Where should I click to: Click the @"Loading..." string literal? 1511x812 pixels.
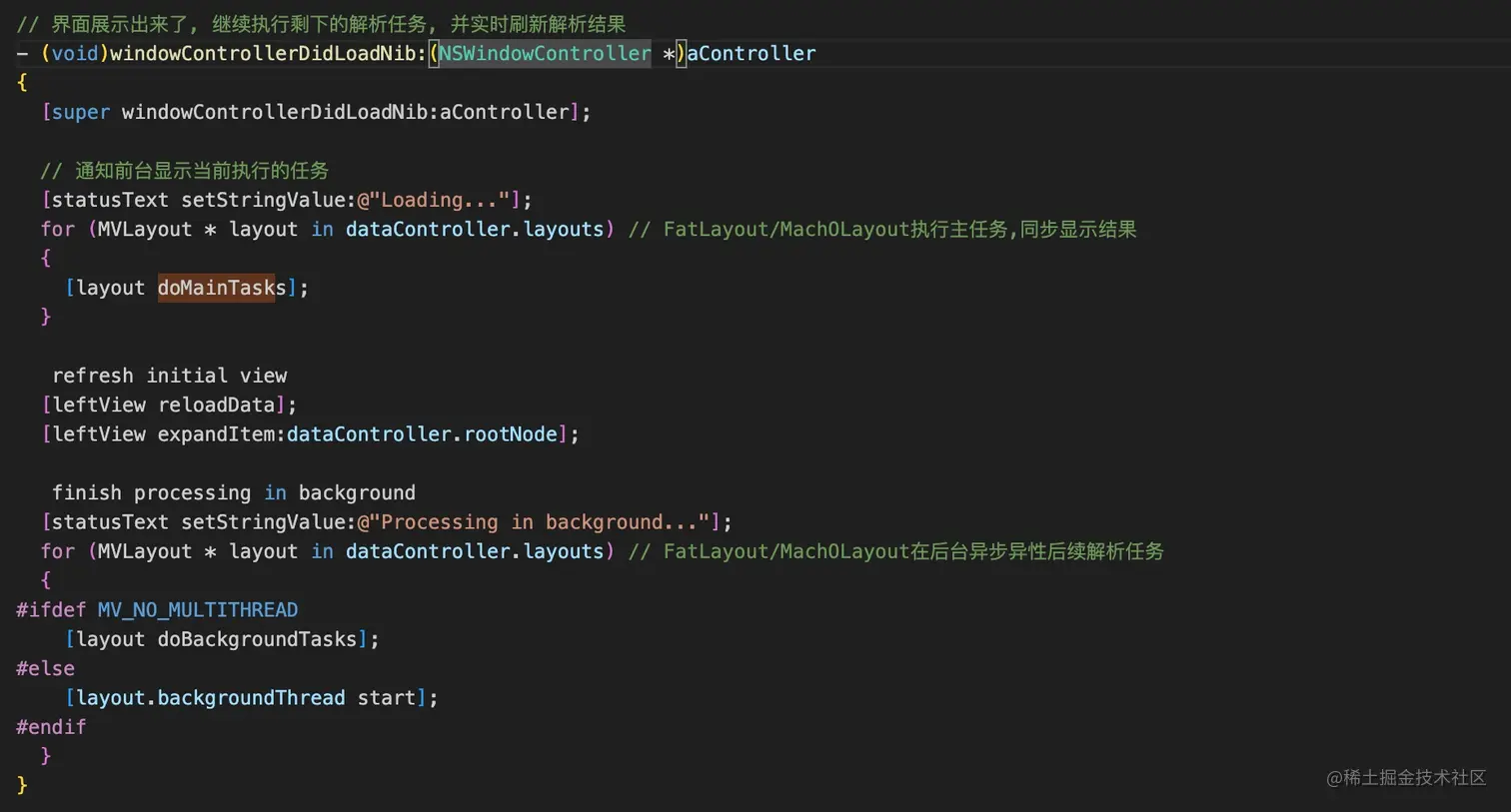[x=433, y=200]
